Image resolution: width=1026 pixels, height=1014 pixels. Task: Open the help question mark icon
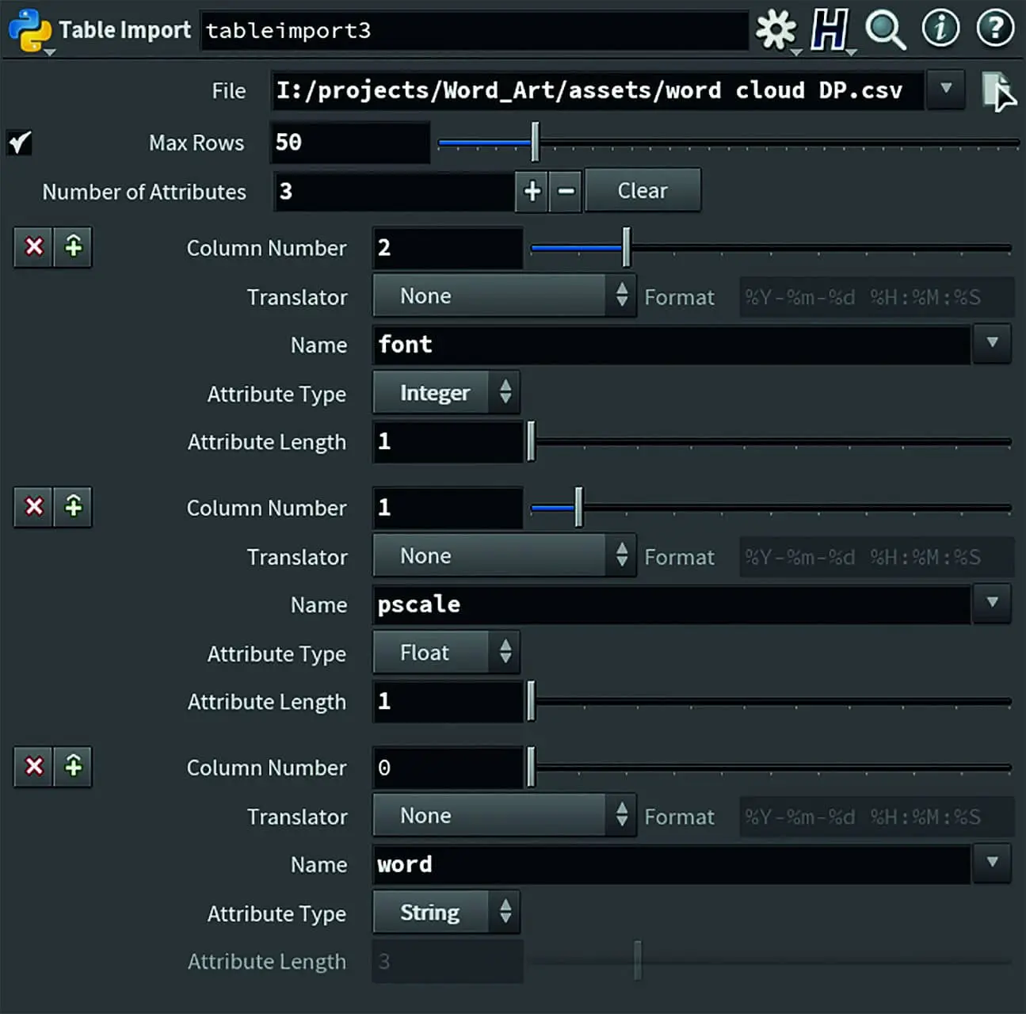coord(994,29)
